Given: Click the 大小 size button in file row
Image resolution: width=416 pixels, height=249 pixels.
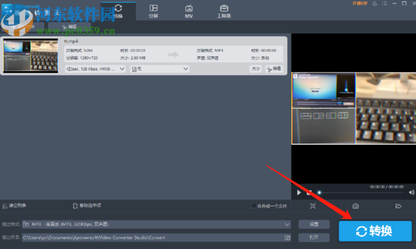Looking at the screenshot, I should pos(256,69).
